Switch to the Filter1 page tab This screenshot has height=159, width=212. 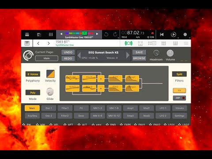[x=65, y=108]
